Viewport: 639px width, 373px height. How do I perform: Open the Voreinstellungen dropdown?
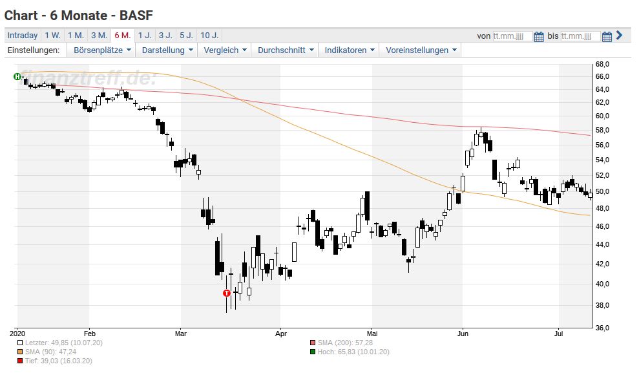[421, 50]
